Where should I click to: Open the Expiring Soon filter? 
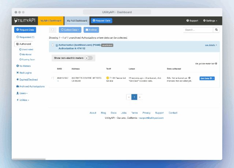(27, 60)
